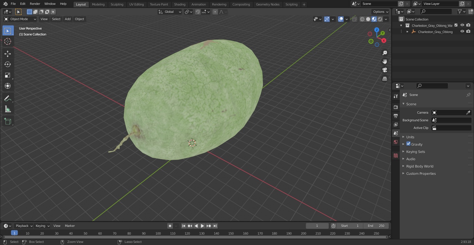Switch orthographic/perspective with the grid icon

click(384, 79)
